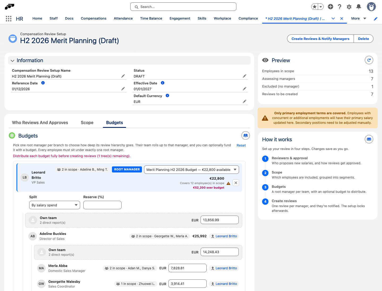
Task: Open the user profile avatar
Action: click(x=371, y=7)
